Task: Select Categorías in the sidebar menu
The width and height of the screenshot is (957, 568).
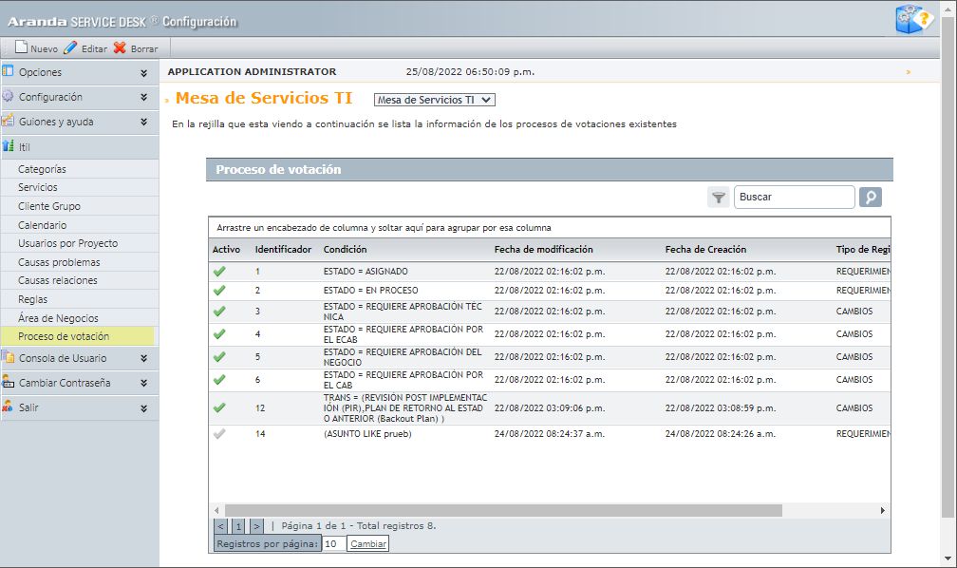Action: [42, 169]
